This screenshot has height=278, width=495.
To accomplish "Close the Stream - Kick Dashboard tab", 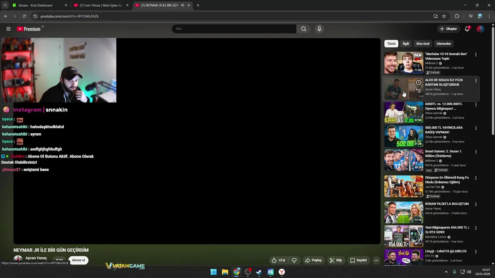I will pos(66,5).
